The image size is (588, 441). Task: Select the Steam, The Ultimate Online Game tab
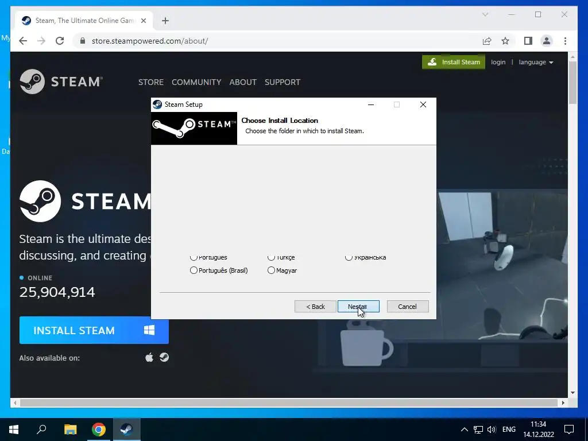(x=84, y=21)
